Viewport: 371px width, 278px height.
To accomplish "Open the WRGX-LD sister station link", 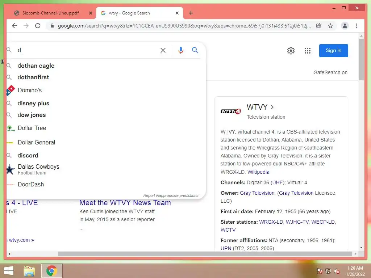I will point(271,222).
